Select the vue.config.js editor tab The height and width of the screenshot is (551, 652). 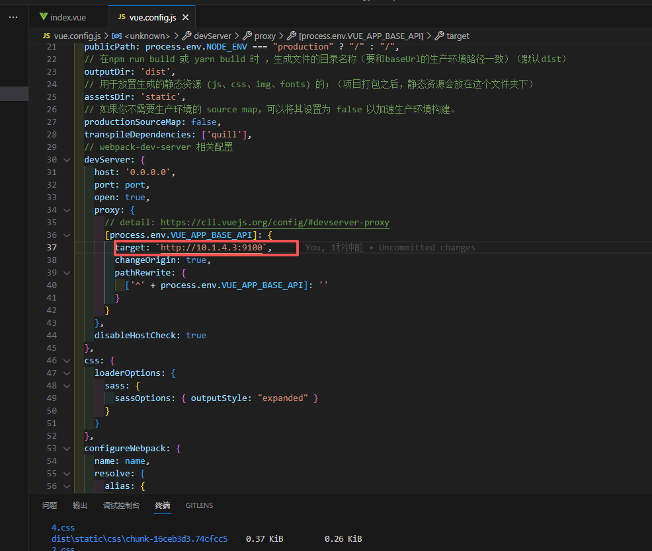click(151, 17)
